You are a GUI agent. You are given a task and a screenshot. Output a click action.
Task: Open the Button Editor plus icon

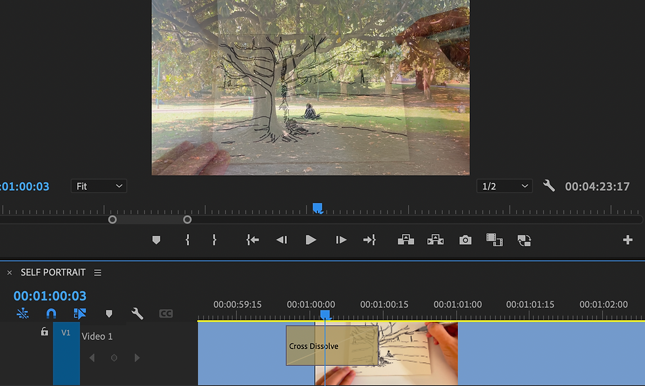628,239
